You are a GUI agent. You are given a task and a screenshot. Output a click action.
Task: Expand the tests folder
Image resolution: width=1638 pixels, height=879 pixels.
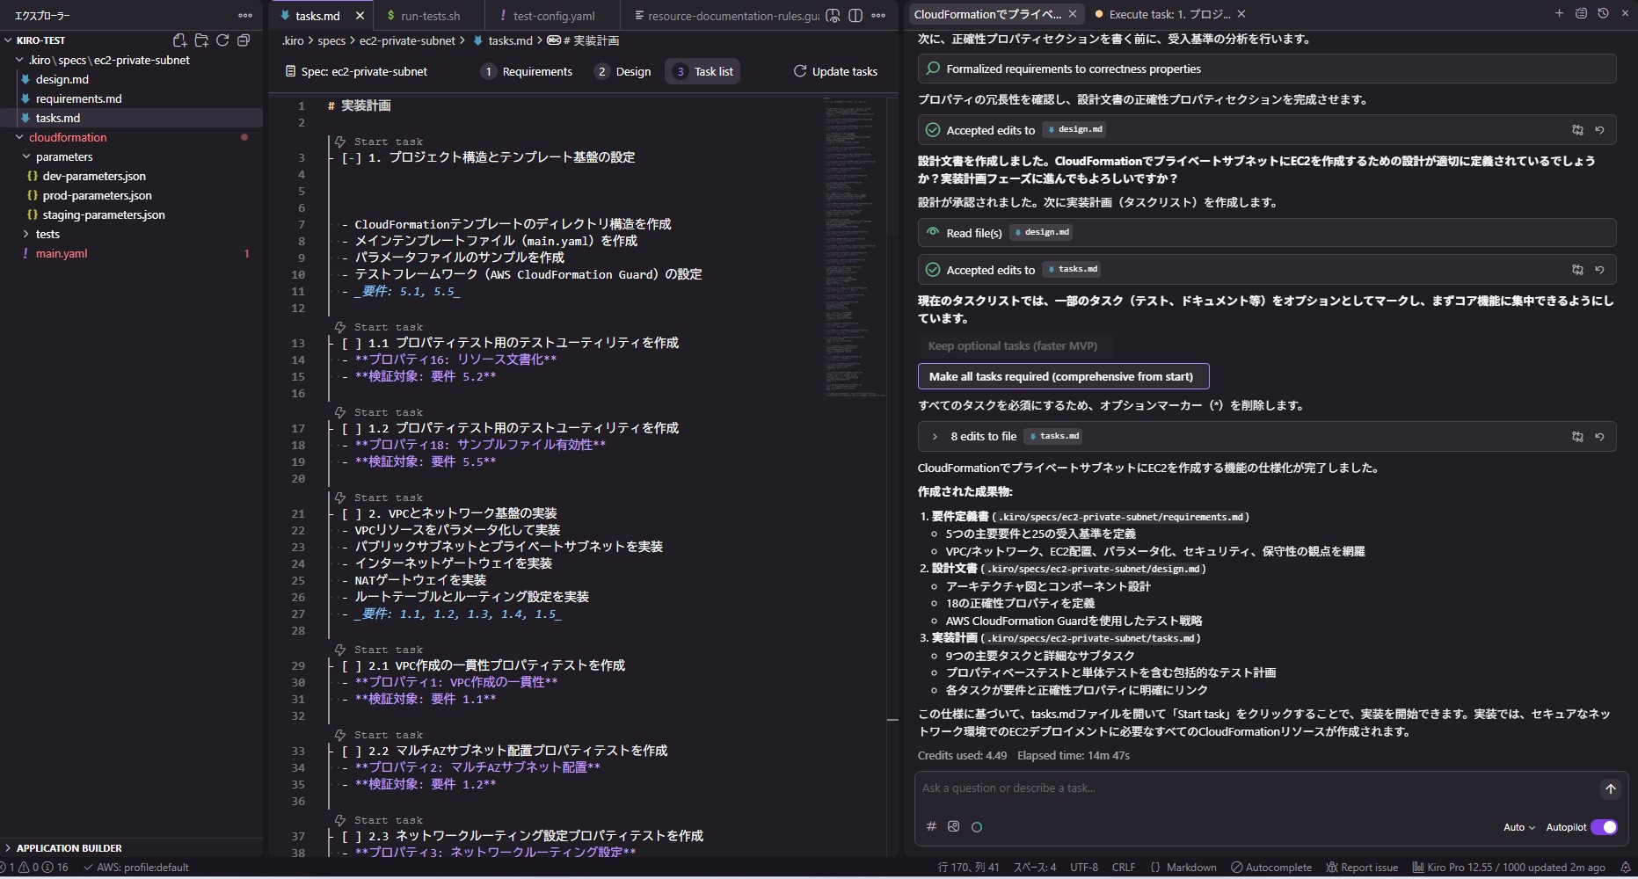(x=47, y=234)
